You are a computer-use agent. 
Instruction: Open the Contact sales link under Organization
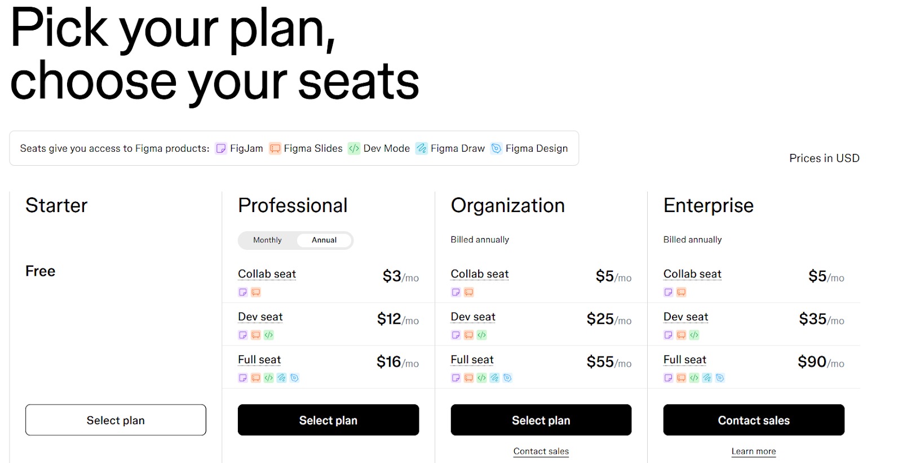click(x=541, y=451)
